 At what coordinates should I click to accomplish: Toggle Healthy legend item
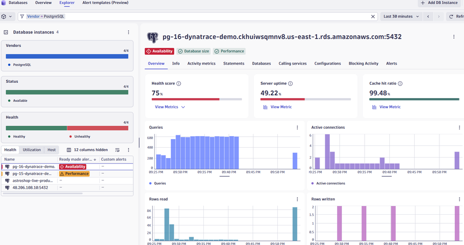click(17, 137)
